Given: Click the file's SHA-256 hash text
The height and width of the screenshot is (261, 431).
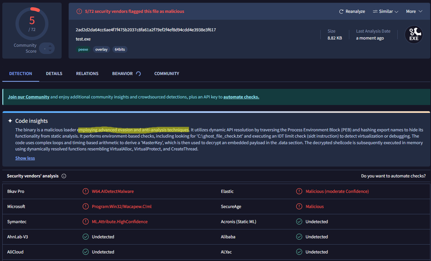Looking at the screenshot, I should tap(146, 30).
